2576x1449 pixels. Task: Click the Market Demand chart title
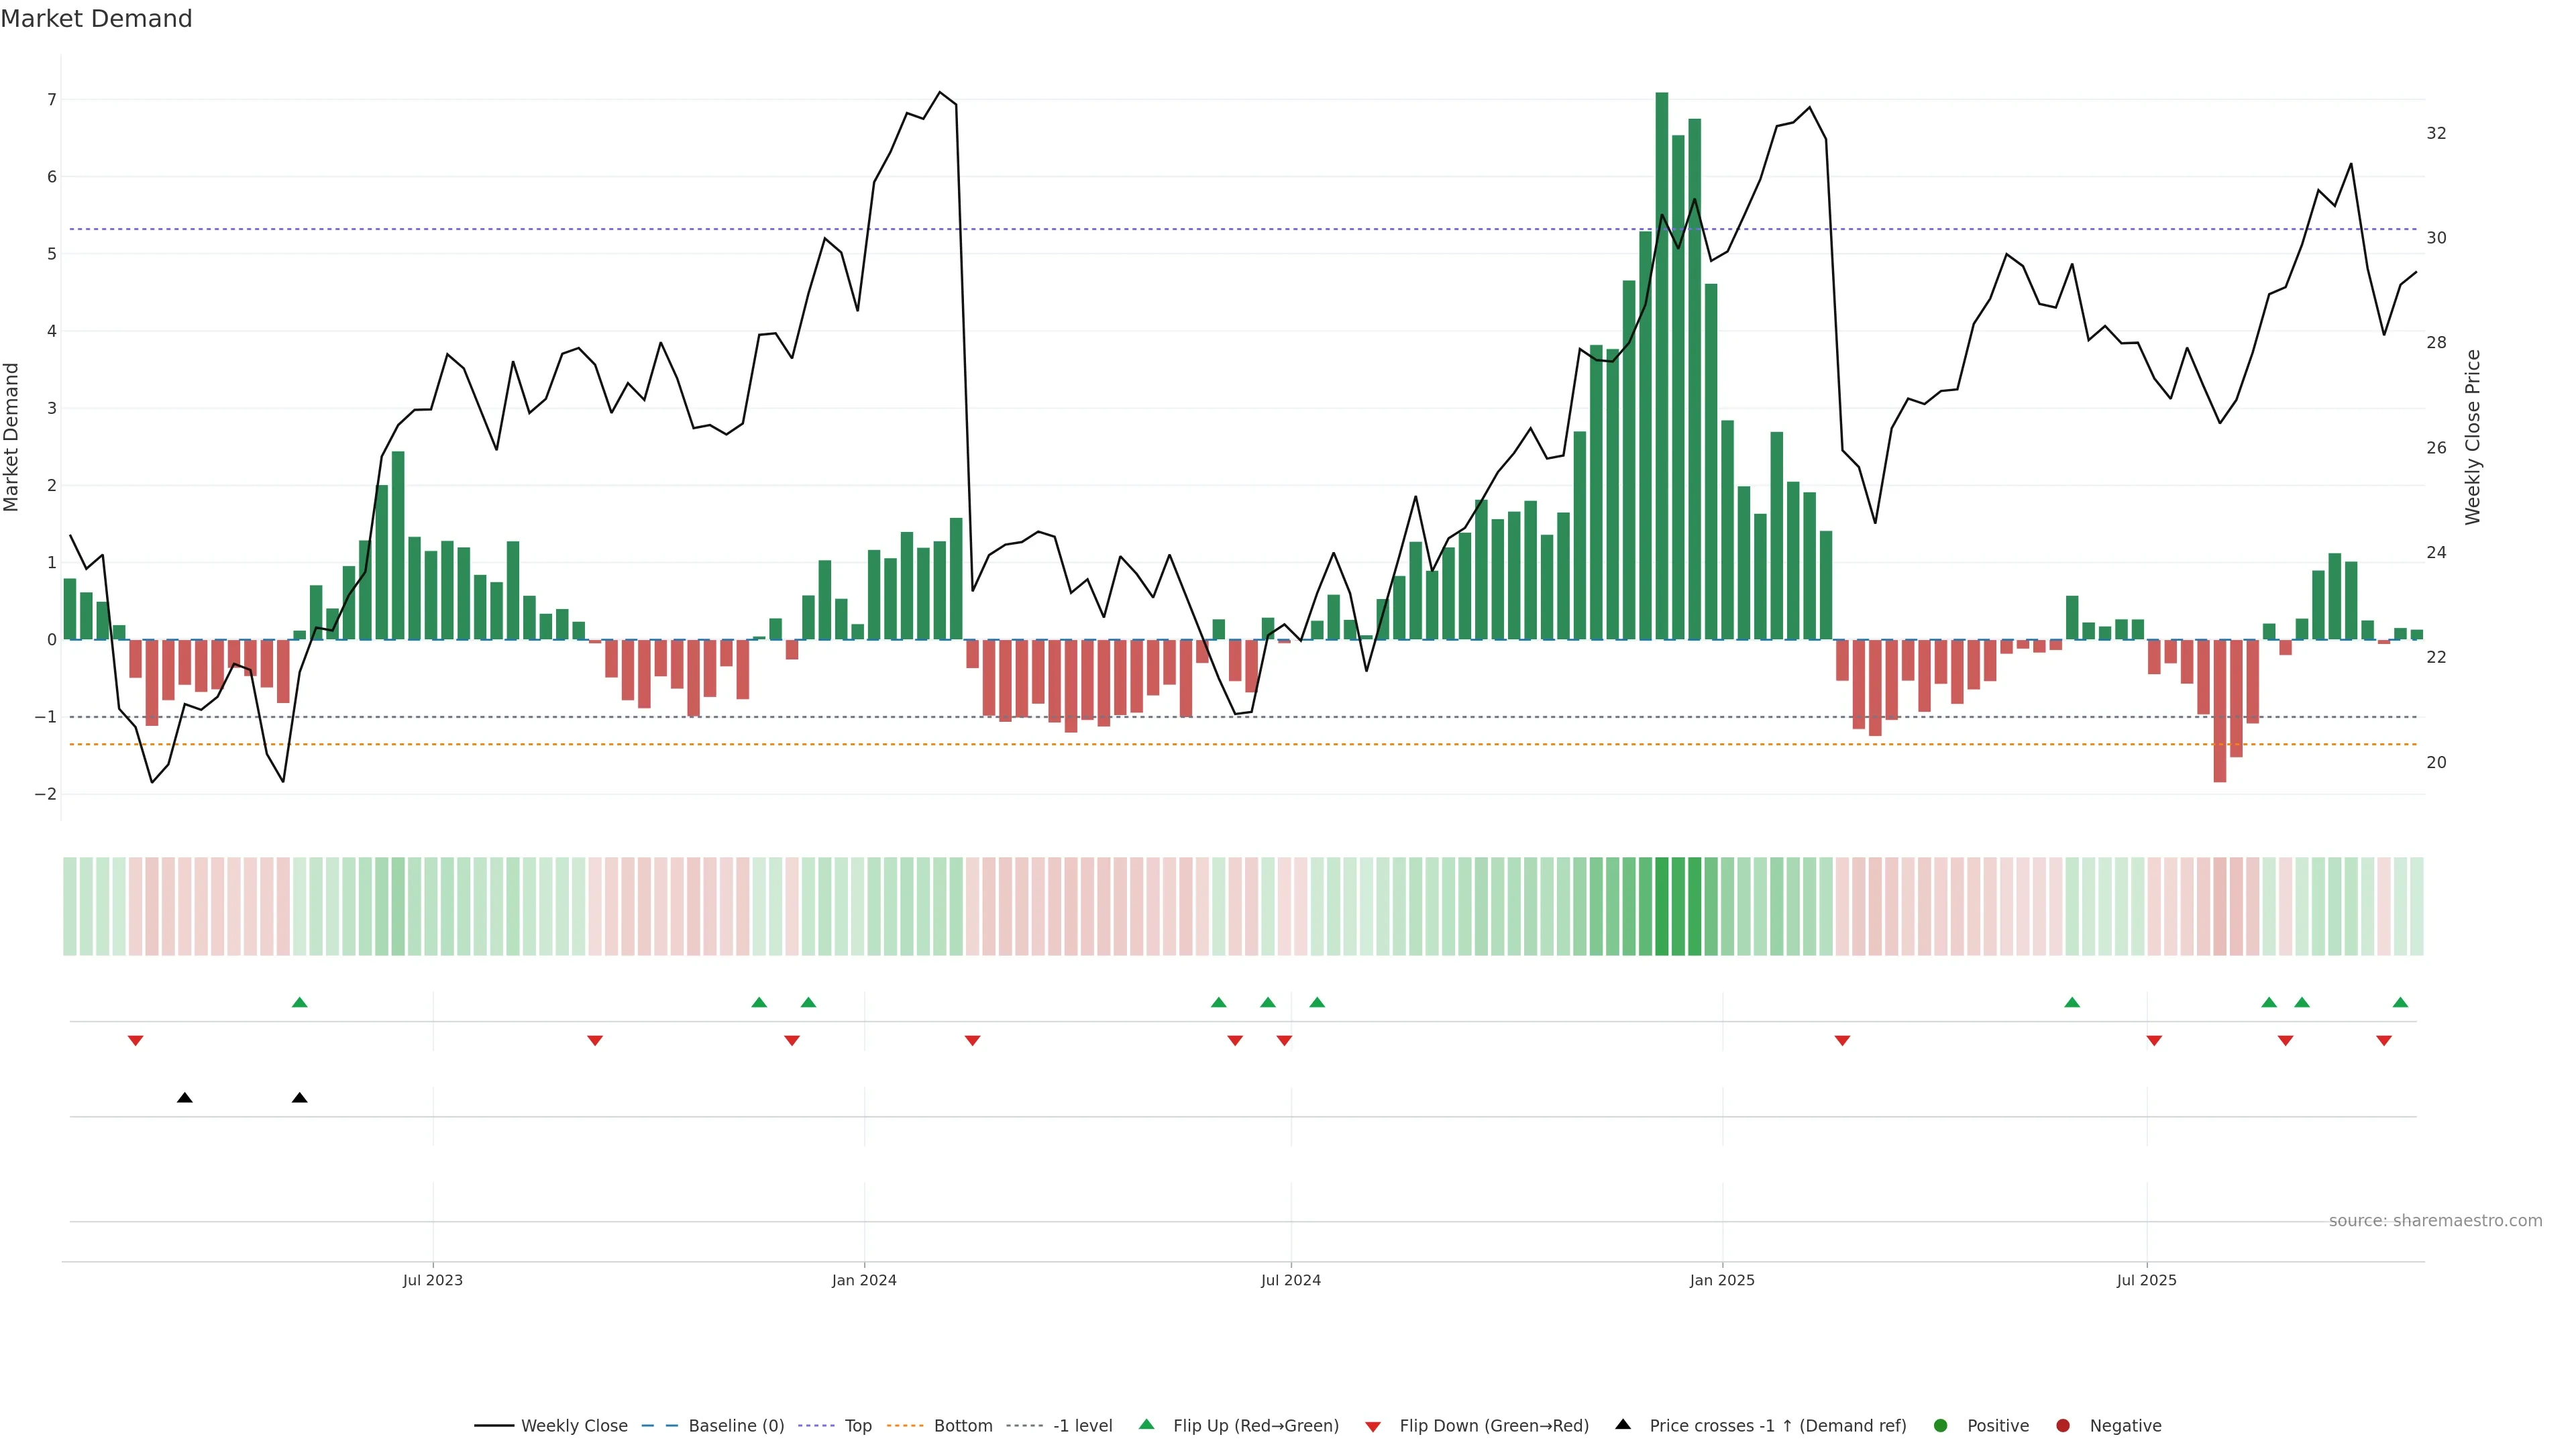point(96,19)
